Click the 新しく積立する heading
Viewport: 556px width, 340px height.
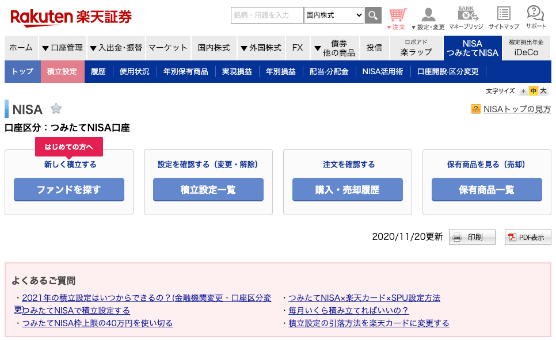[x=70, y=165]
